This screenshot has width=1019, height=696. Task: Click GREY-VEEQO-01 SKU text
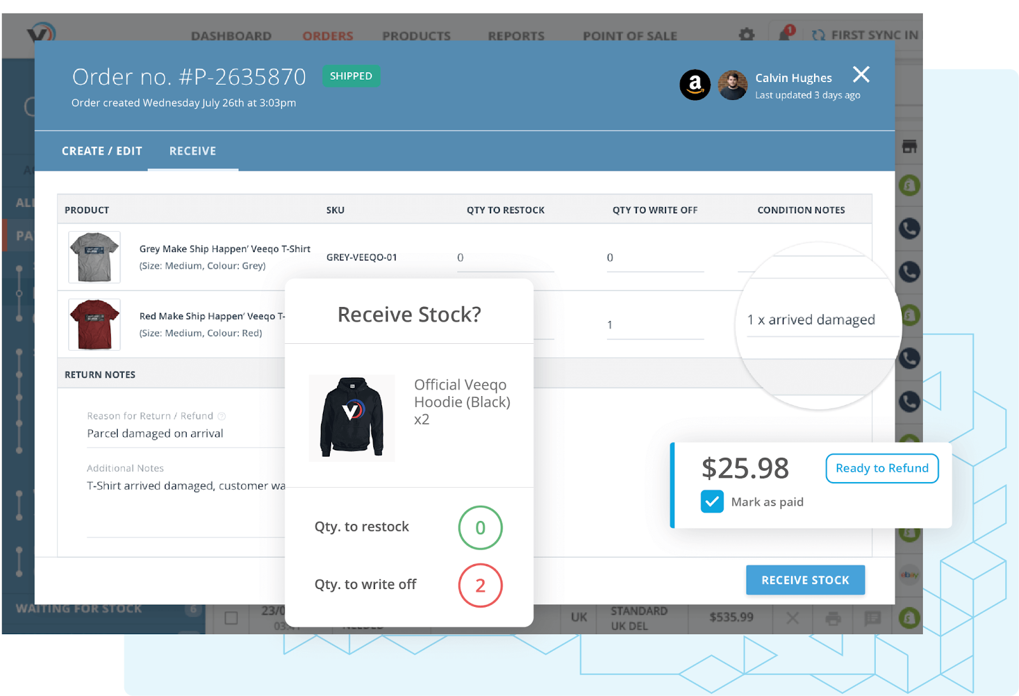(x=362, y=257)
